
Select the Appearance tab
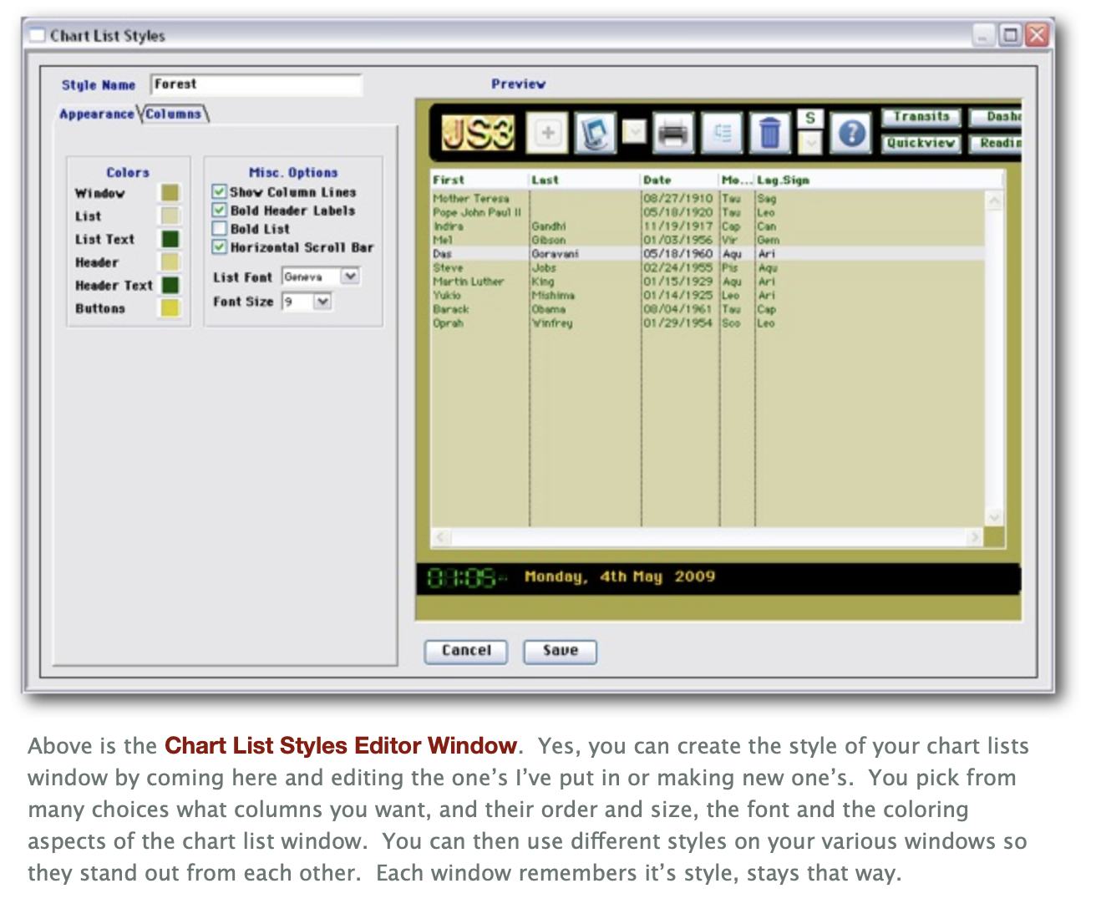(96, 114)
